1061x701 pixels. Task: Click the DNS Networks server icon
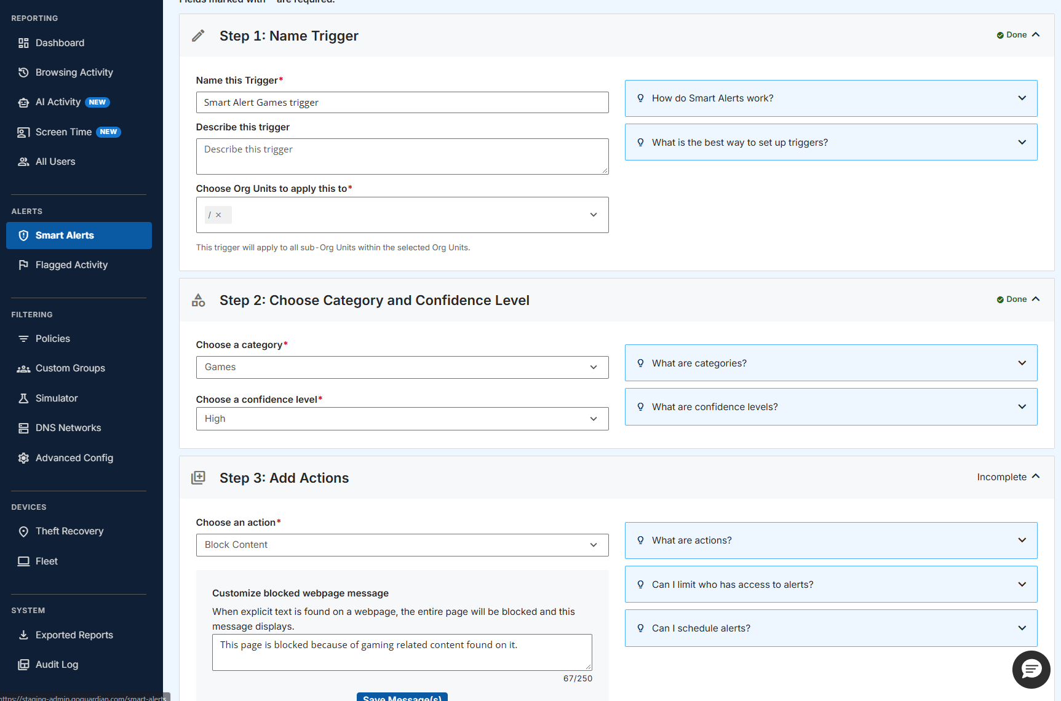click(23, 428)
